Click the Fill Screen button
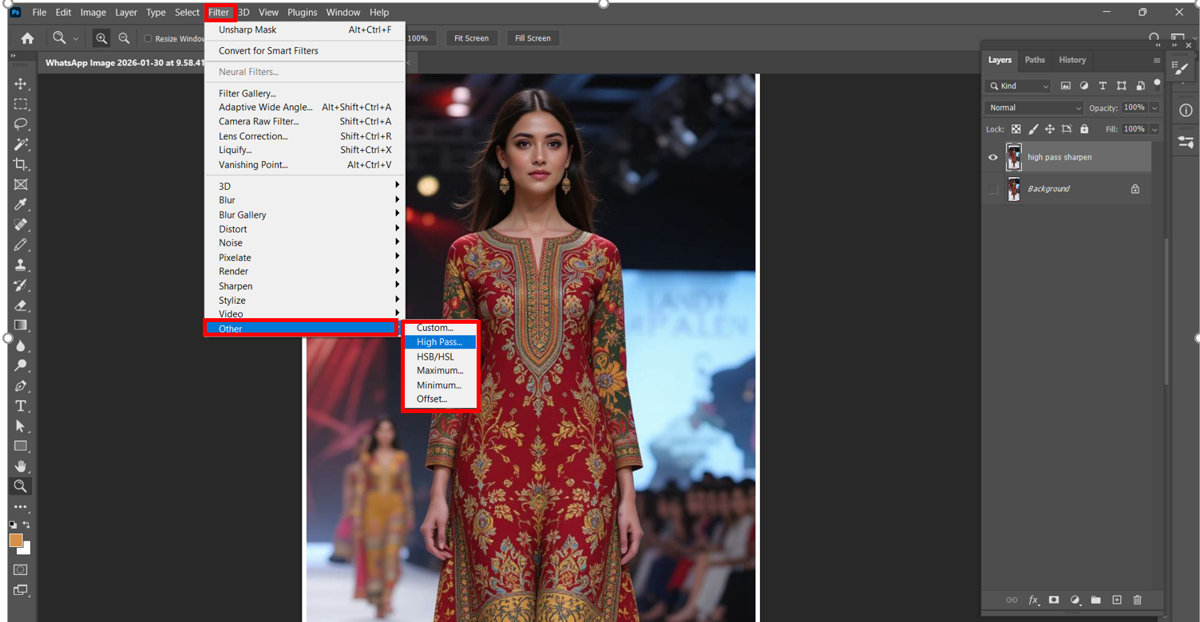Screen dimensions: 1200x622 pos(533,38)
